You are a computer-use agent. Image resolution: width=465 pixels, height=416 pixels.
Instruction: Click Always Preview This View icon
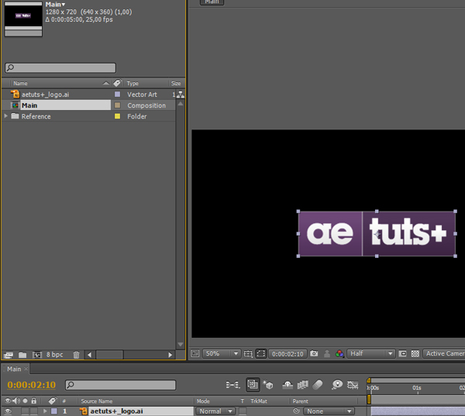[x=195, y=353]
